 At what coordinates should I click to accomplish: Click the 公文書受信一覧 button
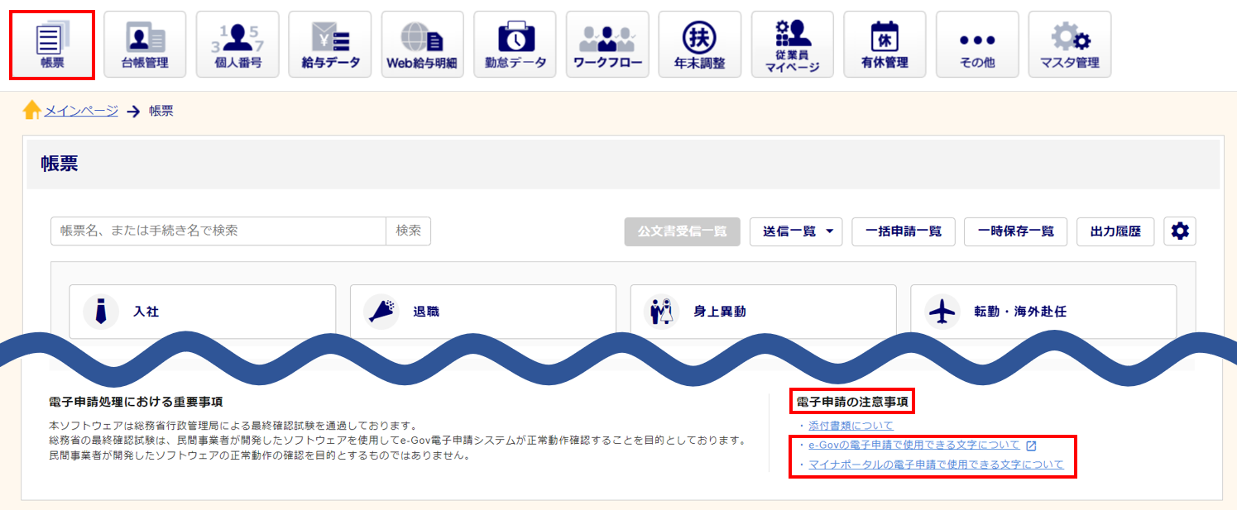coord(682,231)
